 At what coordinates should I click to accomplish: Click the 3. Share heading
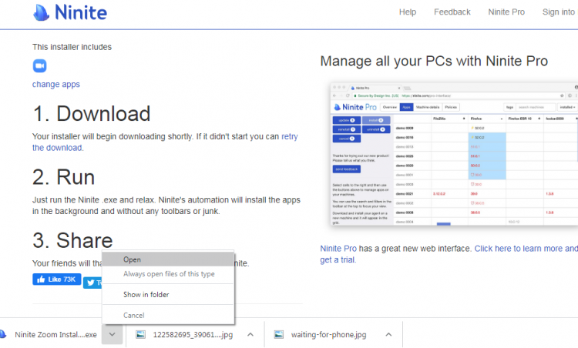click(x=72, y=240)
